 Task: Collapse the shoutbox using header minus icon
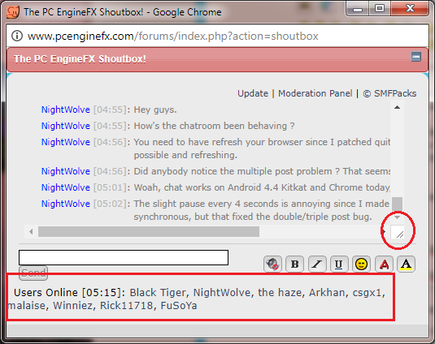pos(415,57)
